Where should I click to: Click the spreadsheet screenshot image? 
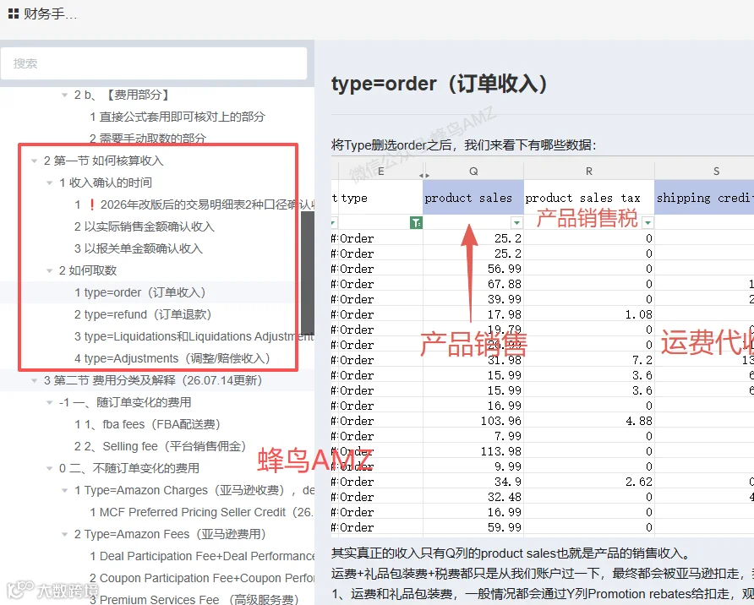(543, 347)
